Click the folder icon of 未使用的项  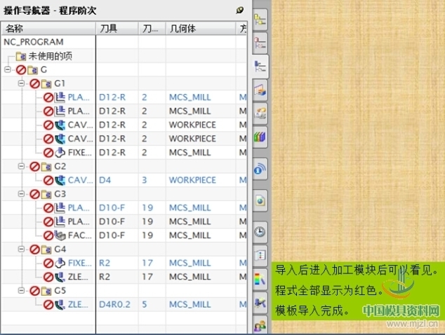pyautogui.click(x=21, y=55)
